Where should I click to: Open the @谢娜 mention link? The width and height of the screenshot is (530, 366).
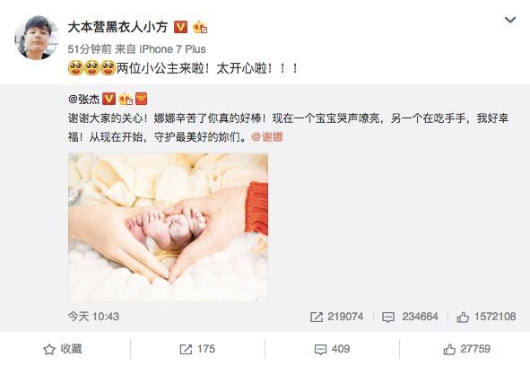[267, 137]
